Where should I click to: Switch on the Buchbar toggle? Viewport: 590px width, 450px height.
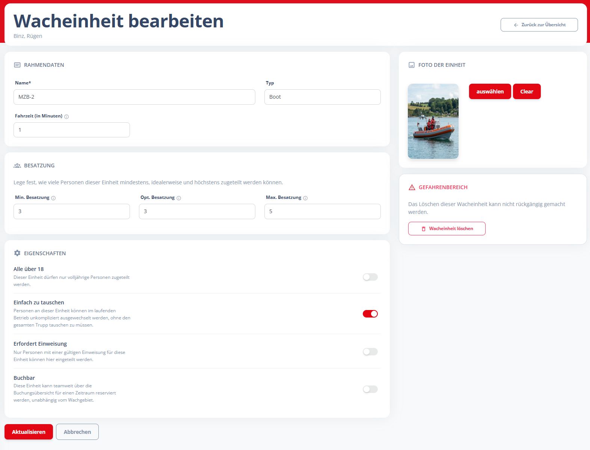tap(370, 389)
